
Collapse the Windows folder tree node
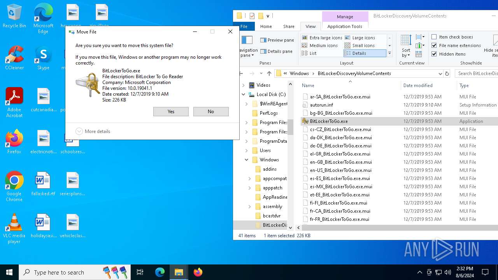pos(247,160)
